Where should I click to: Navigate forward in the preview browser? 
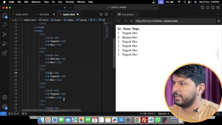click(125, 21)
